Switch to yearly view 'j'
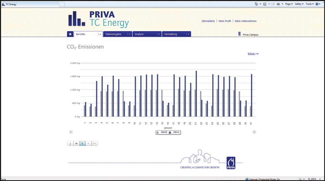 [70, 143]
